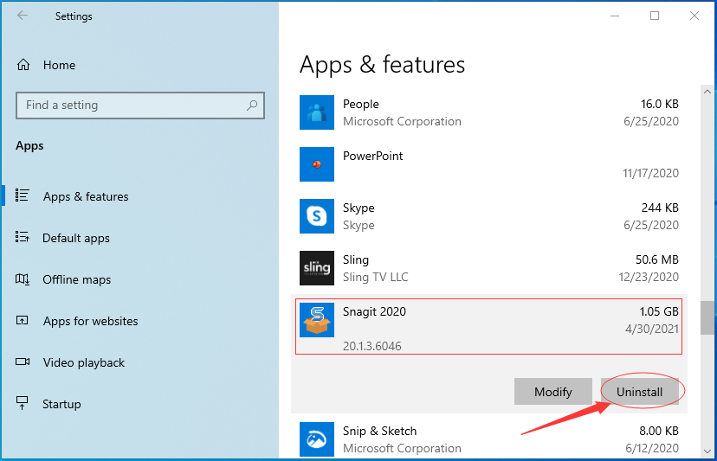Uninstall Snagit 2020
This screenshot has height=461, width=717.
click(639, 392)
